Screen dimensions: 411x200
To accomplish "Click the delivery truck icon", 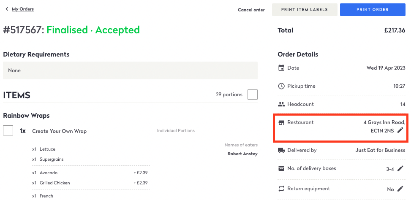I will (281, 150).
